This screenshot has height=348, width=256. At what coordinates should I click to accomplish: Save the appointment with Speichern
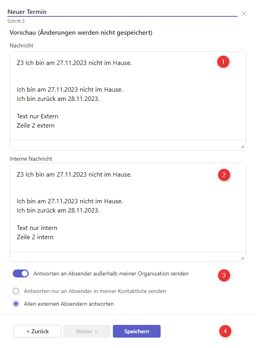[x=137, y=331]
